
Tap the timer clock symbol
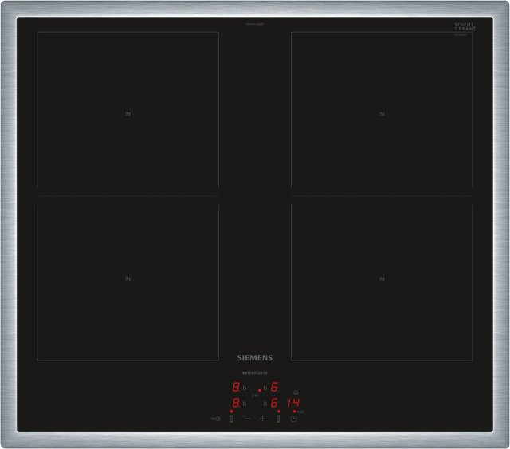[x=293, y=419]
